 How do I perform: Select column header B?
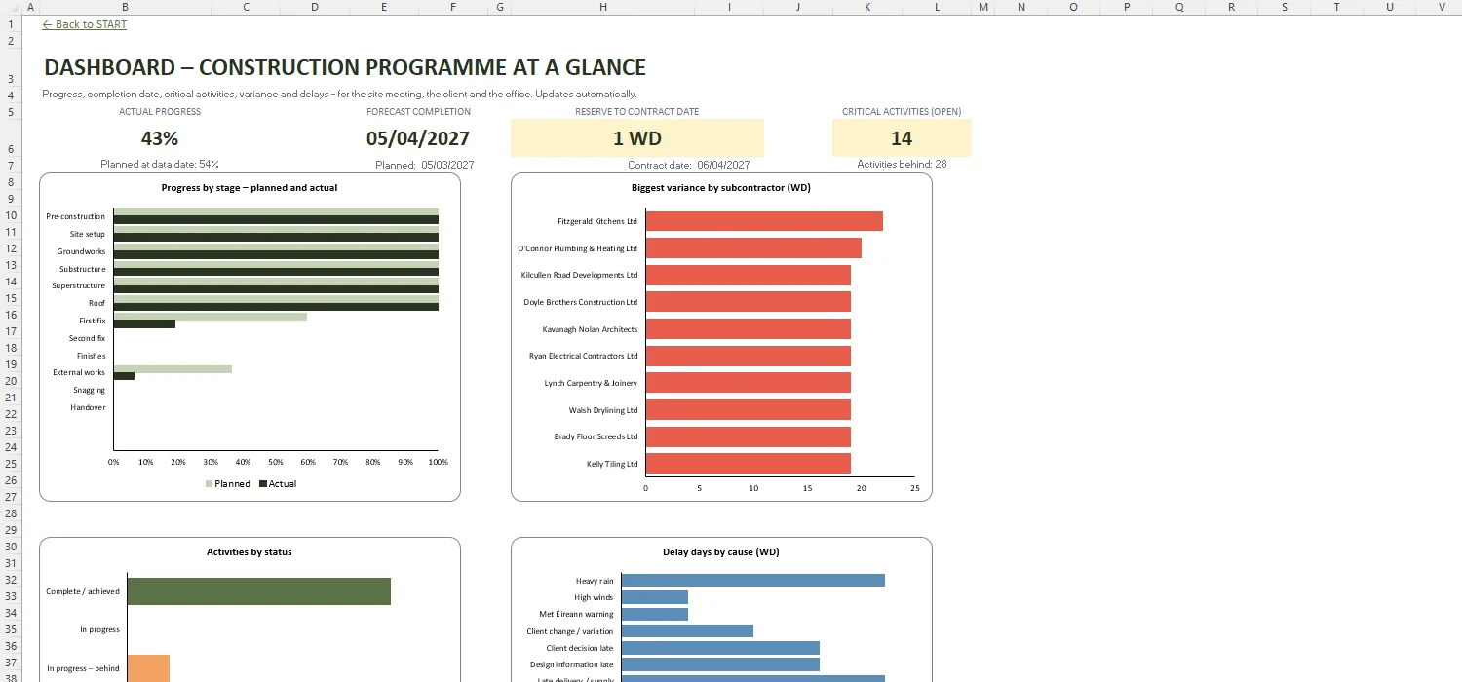[x=125, y=7]
